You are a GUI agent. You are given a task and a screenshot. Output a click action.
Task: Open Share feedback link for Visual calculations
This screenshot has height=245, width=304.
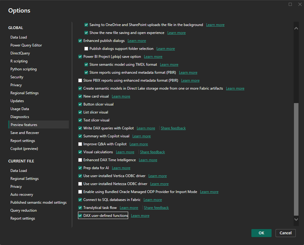[x=152, y=152]
